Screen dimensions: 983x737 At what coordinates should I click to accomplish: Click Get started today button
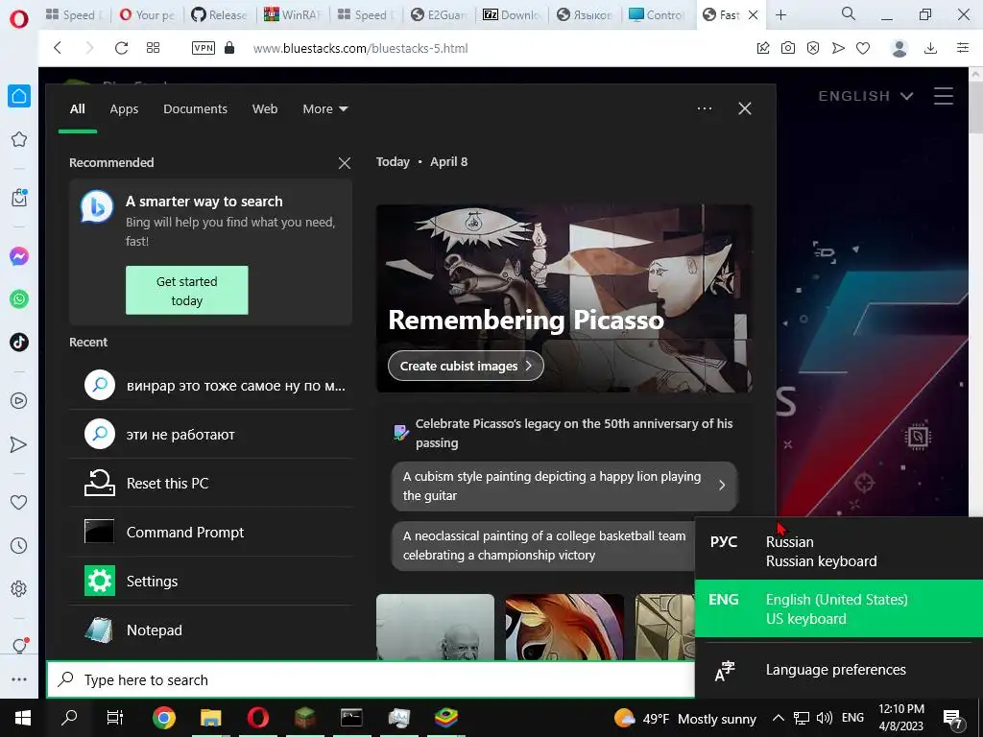pyautogui.click(x=187, y=290)
